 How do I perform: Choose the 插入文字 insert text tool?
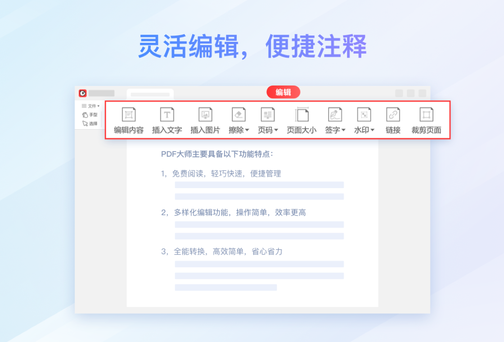coord(167,121)
